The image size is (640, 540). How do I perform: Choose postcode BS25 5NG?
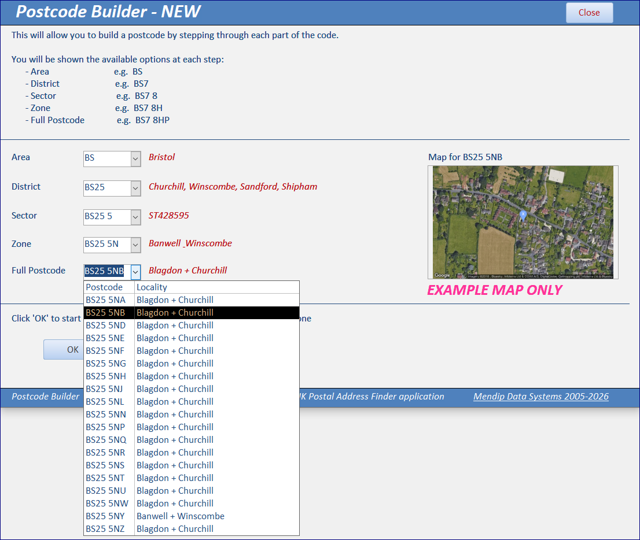point(192,364)
